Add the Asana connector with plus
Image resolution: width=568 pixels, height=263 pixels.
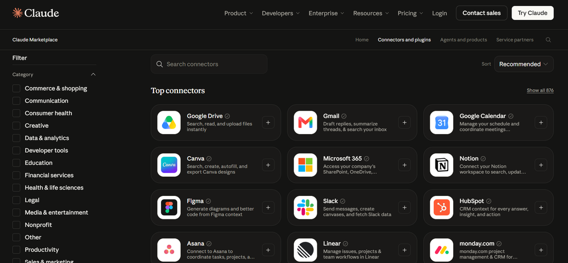click(268, 250)
